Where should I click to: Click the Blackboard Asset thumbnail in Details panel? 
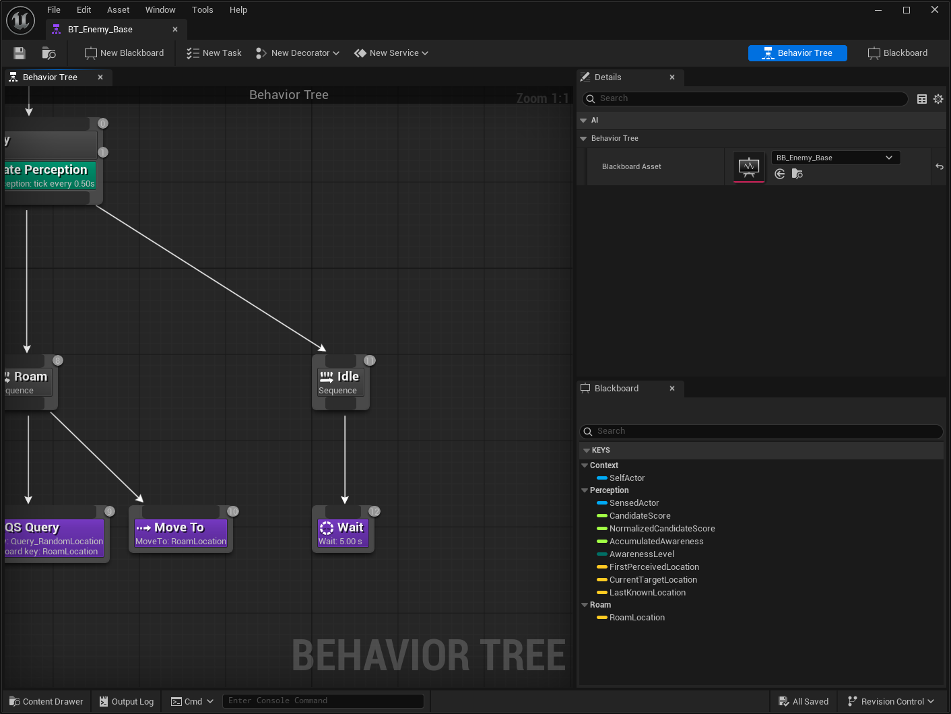(749, 166)
